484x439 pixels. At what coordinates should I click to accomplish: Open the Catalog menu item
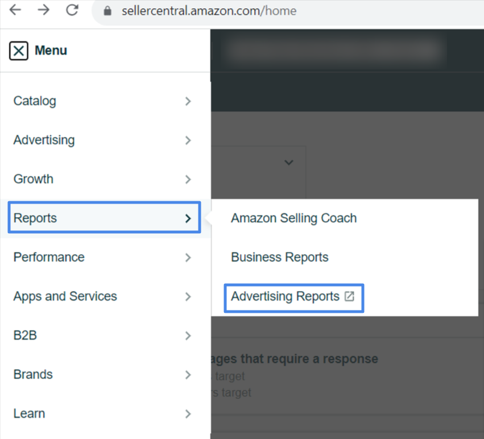(105, 101)
